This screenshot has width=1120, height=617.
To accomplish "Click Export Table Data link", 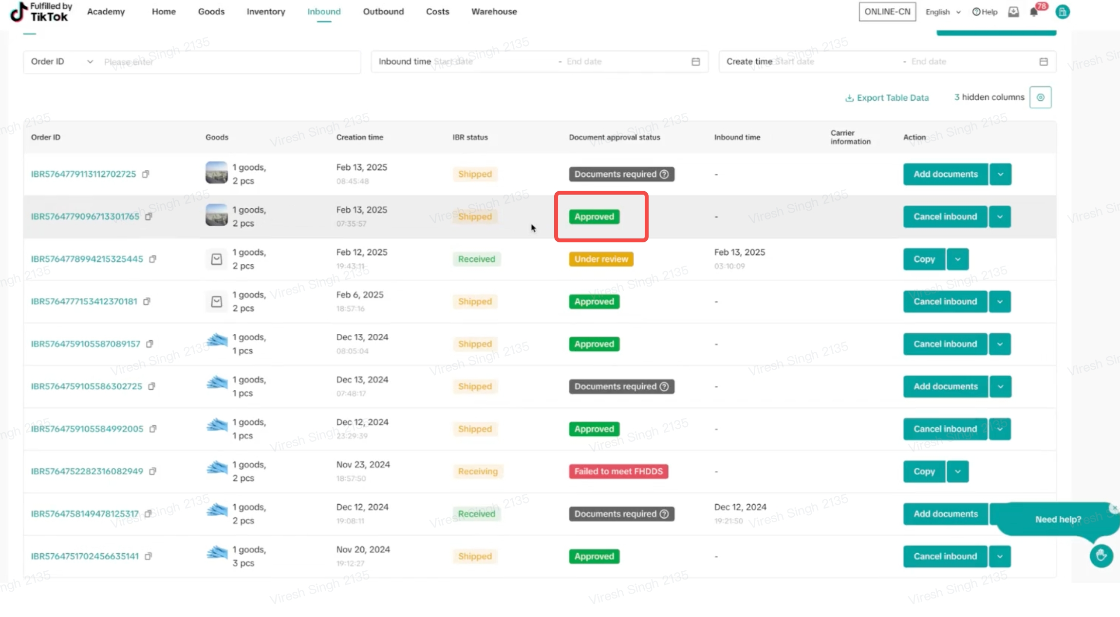I will (x=886, y=98).
